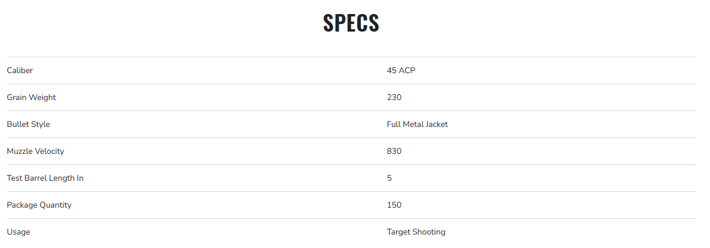Image resolution: width=710 pixels, height=248 pixels.
Task: Click the Muzzle Velocity label
Action: click(x=35, y=151)
